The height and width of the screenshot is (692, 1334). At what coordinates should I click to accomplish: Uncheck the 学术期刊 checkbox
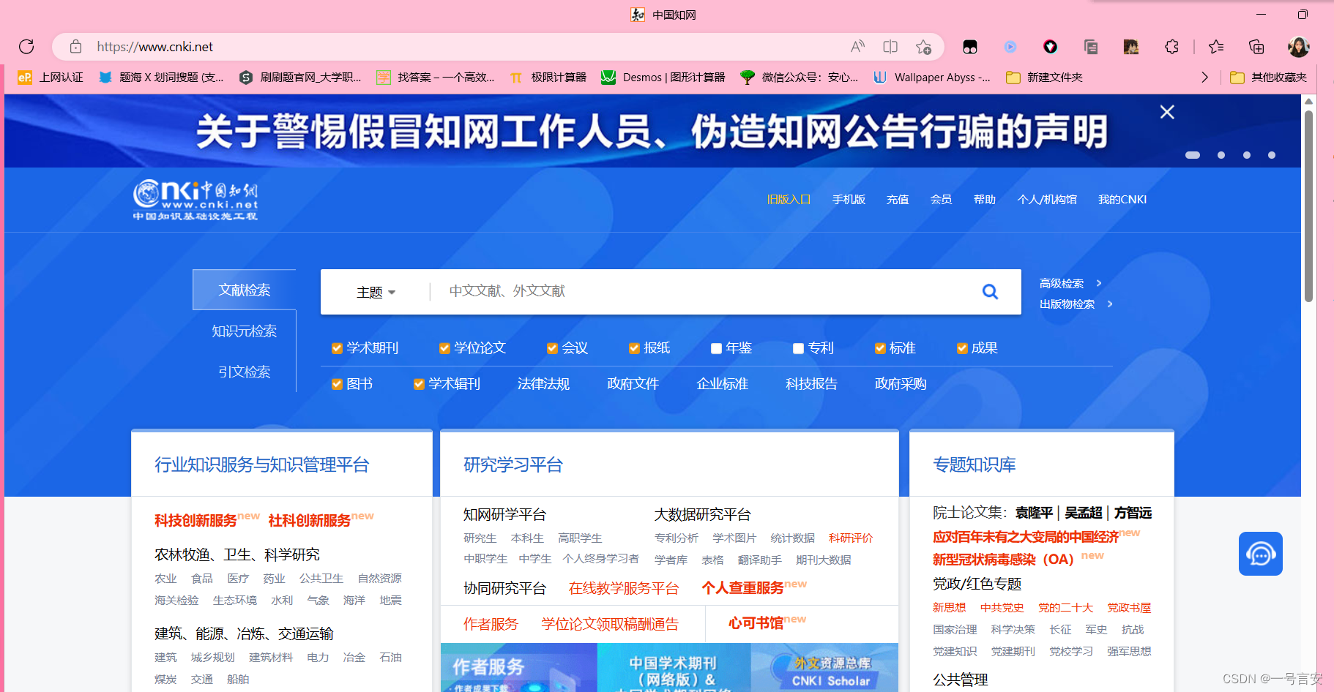(337, 348)
